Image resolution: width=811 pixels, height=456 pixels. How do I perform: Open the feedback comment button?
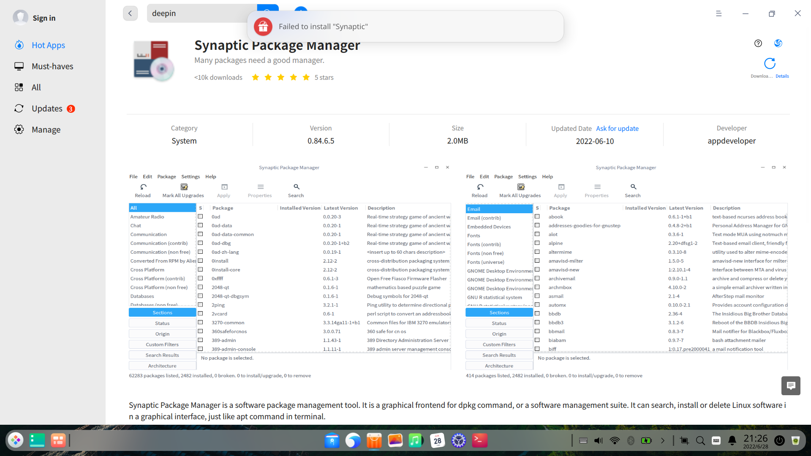791,385
